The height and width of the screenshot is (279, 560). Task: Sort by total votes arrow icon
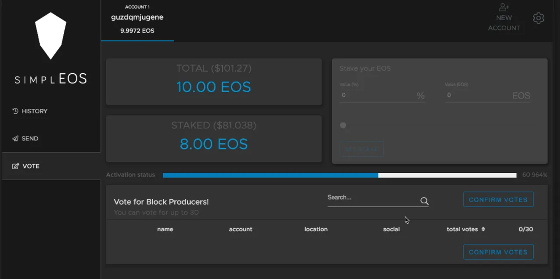point(483,229)
